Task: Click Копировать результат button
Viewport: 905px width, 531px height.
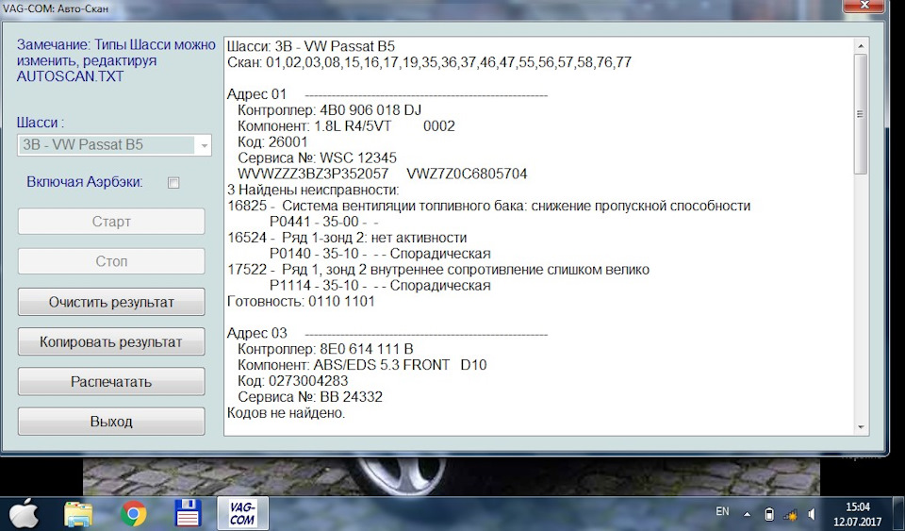Action: click(111, 341)
